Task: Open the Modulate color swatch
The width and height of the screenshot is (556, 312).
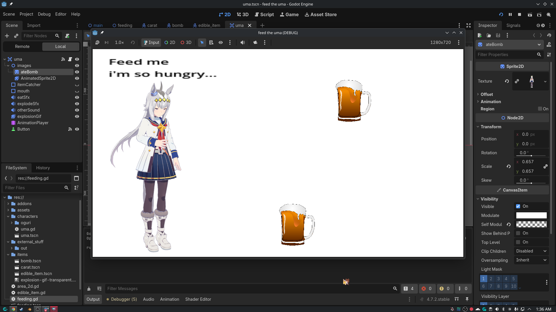Action: 531,216
